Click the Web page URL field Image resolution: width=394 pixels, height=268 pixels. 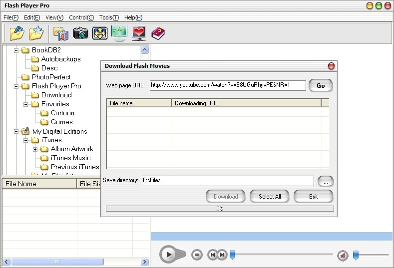(x=228, y=85)
